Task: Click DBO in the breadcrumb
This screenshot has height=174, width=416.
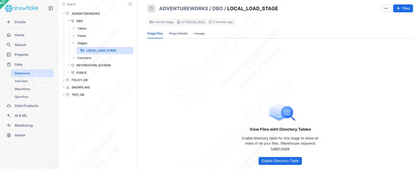Action: point(218,8)
